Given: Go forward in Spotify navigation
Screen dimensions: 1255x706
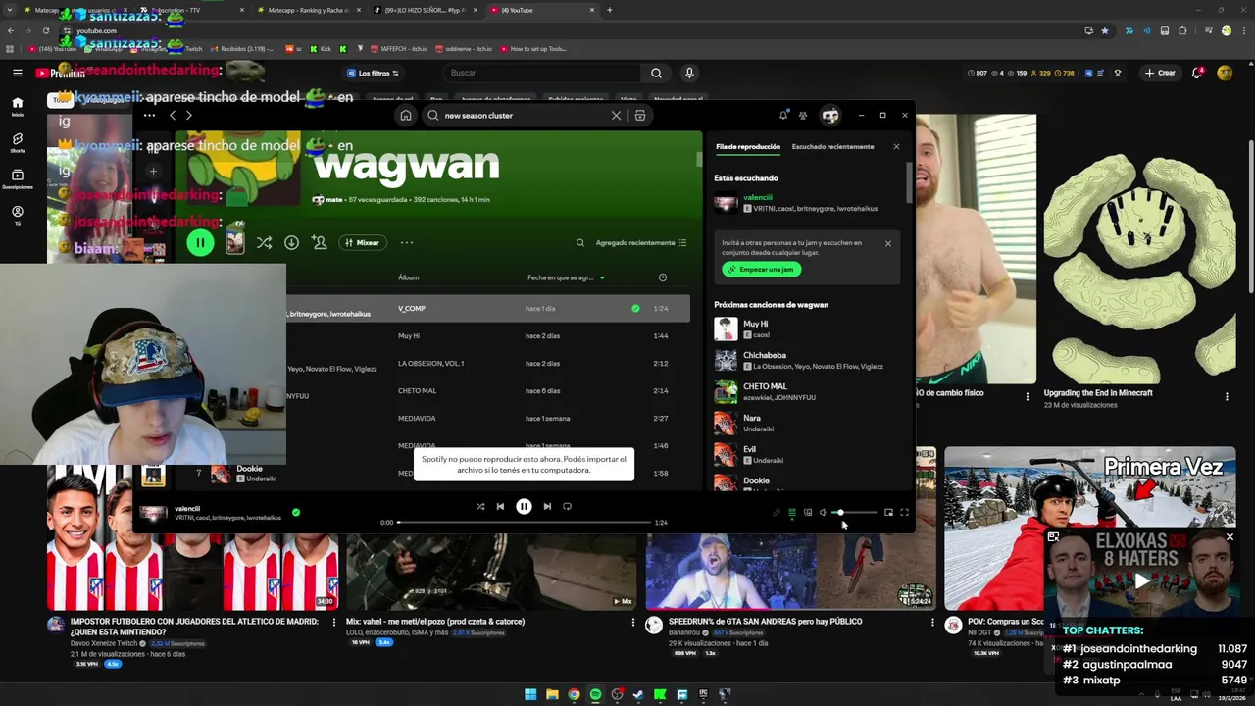Looking at the screenshot, I should (189, 116).
